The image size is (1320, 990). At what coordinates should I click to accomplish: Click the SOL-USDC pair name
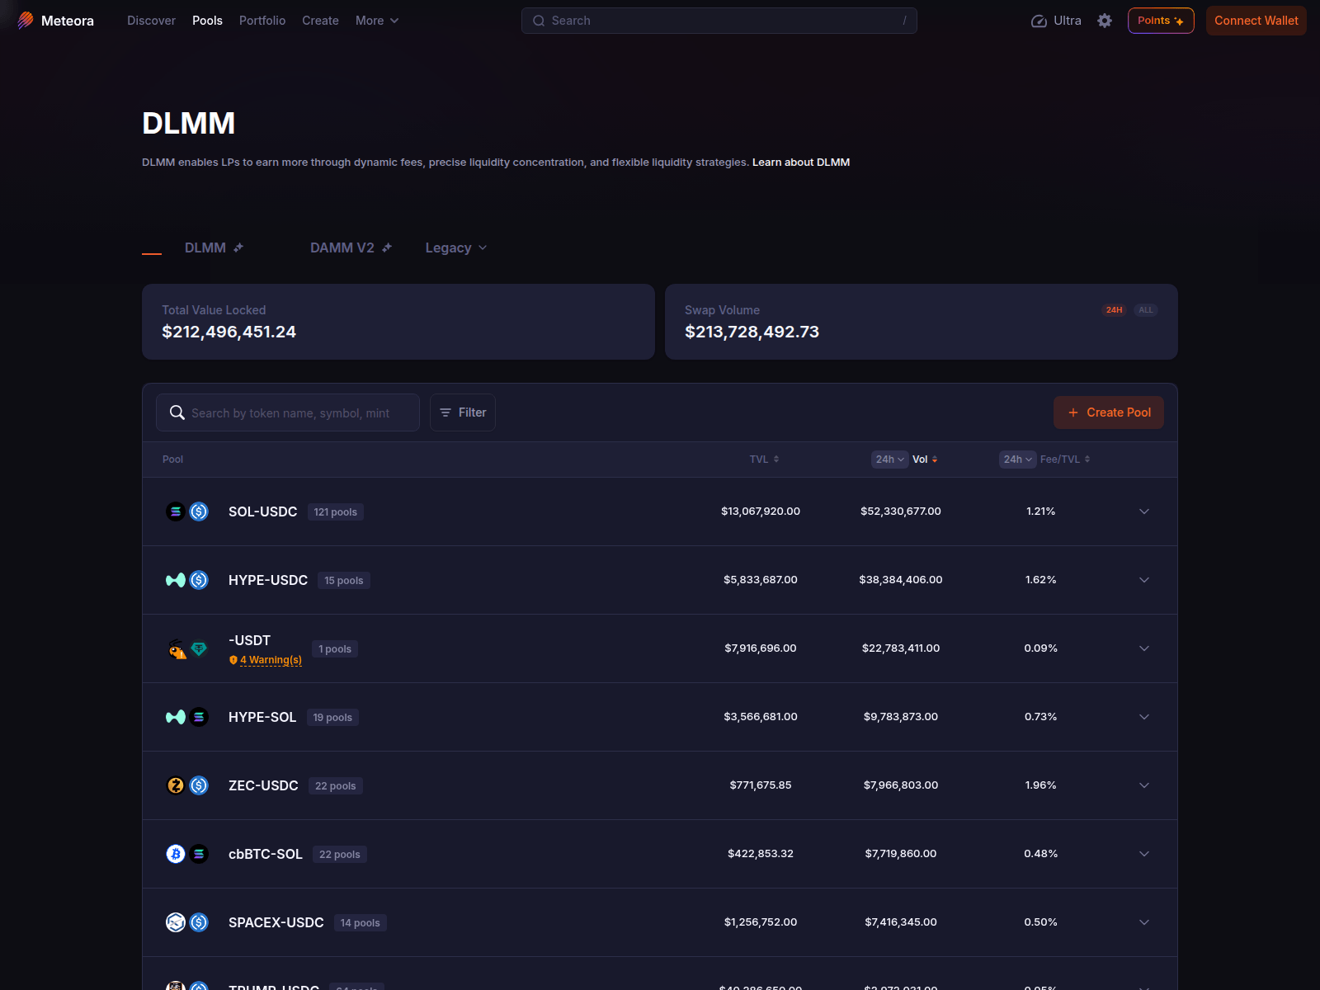262,511
